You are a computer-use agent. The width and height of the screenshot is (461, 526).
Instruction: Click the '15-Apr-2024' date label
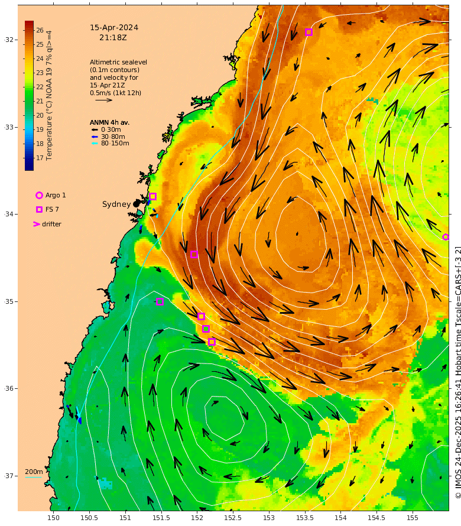[114, 28]
